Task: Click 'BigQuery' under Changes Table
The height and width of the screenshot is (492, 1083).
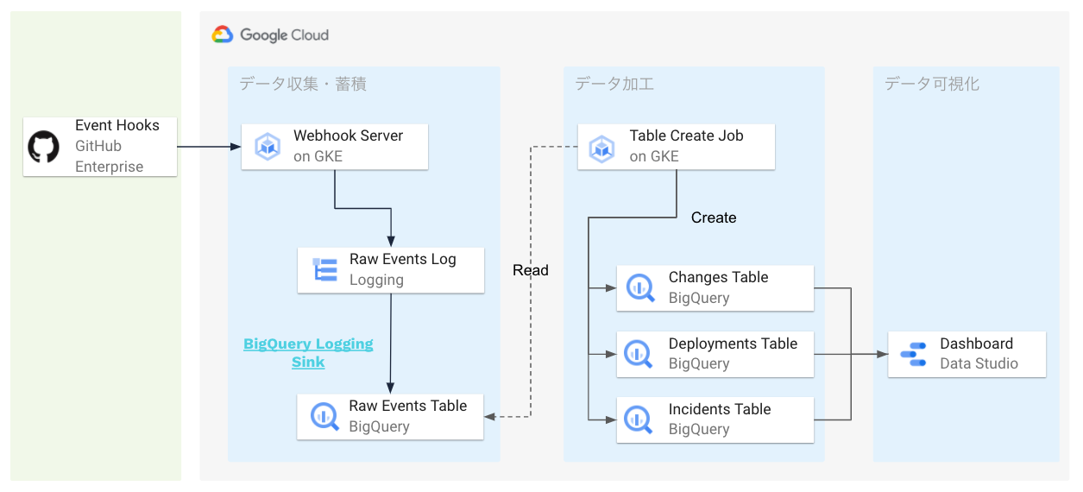Action: point(699,298)
